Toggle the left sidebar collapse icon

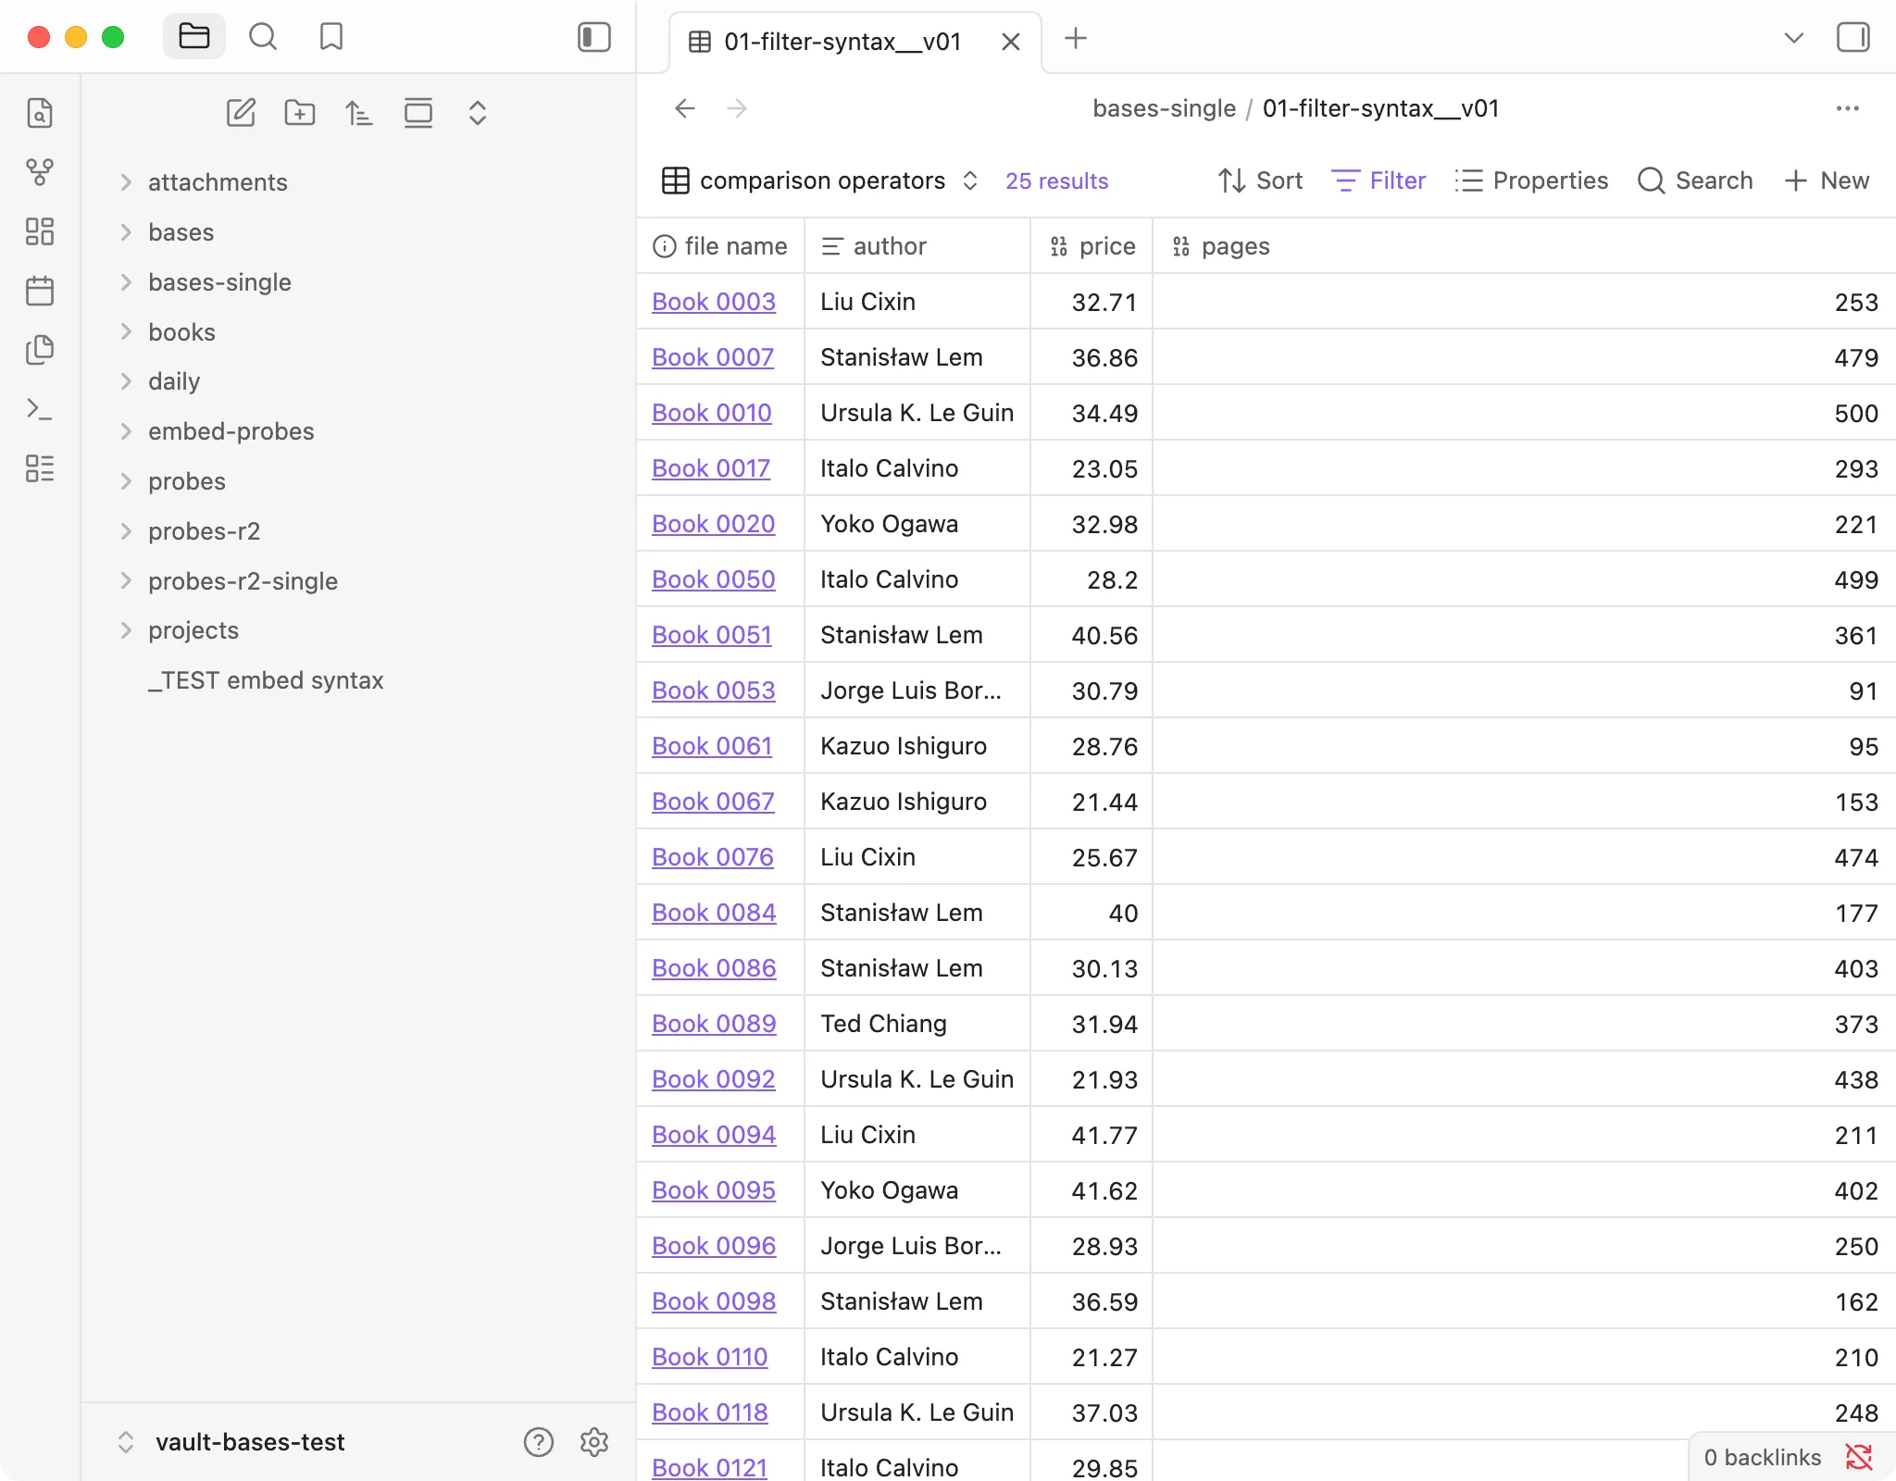[594, 37]
